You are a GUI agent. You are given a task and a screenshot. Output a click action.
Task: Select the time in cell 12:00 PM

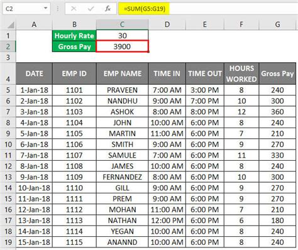tap(167, 220)
